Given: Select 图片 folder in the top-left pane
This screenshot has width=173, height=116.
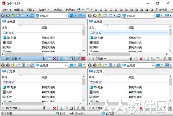Looking at the screenshot, I should click(x=7, y=47).
